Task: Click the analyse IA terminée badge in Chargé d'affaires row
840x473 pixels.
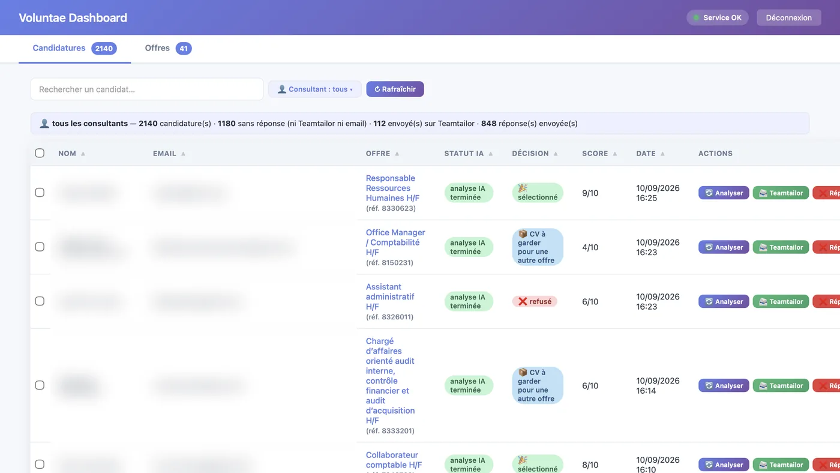Action: coord(469,385)
